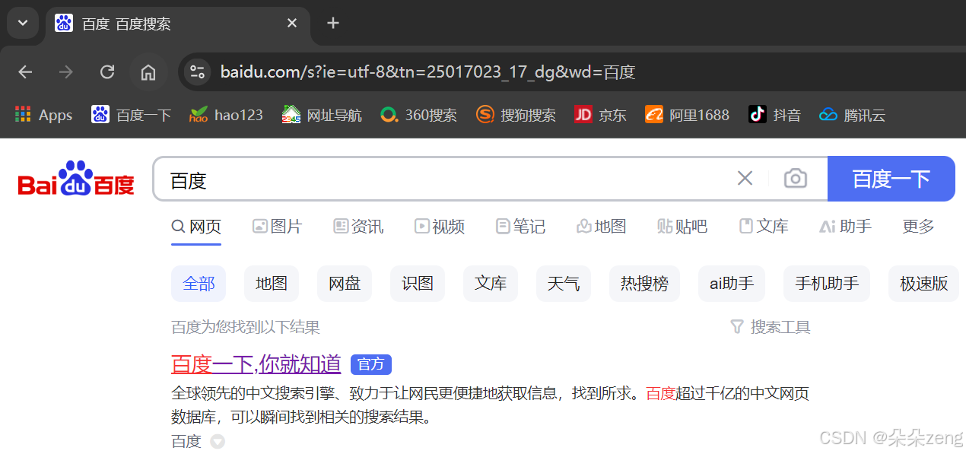Select the 极速版 filter chip
Image resolution: width=966 pixels, height=454 pixels.
[x=924, y=284]
